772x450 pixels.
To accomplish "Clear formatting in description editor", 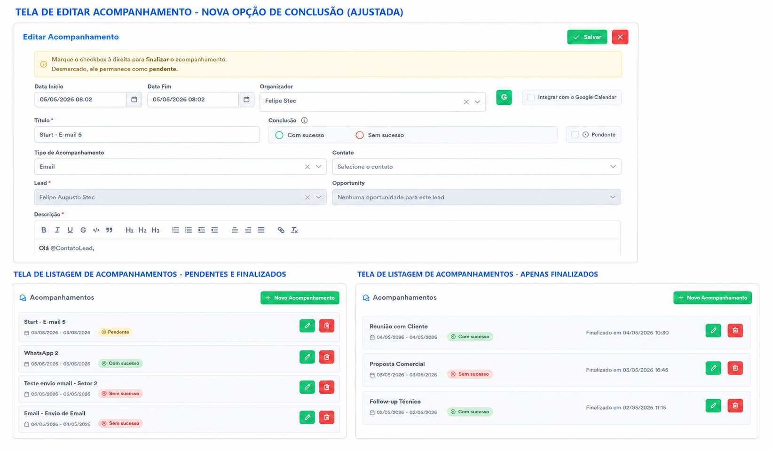I will (294, 230).
